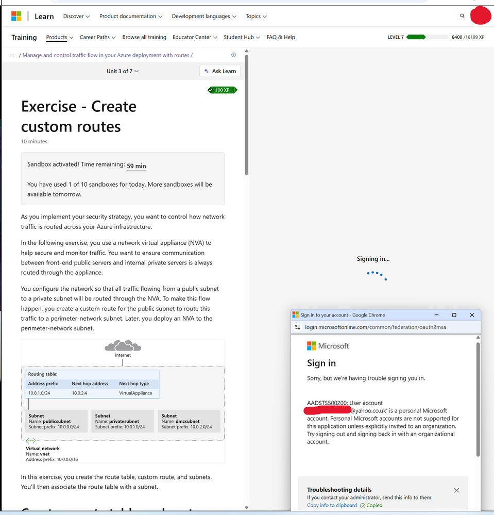The height and width of the screenshot is (515, 494).
Task: Expand the breadcrumb ellipsis
Action: pyautogui.click(x=12, y=55)
